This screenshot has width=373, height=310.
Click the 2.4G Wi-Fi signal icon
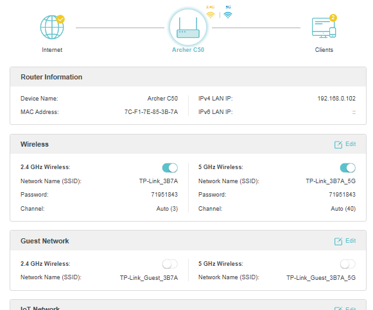[211, 15]
